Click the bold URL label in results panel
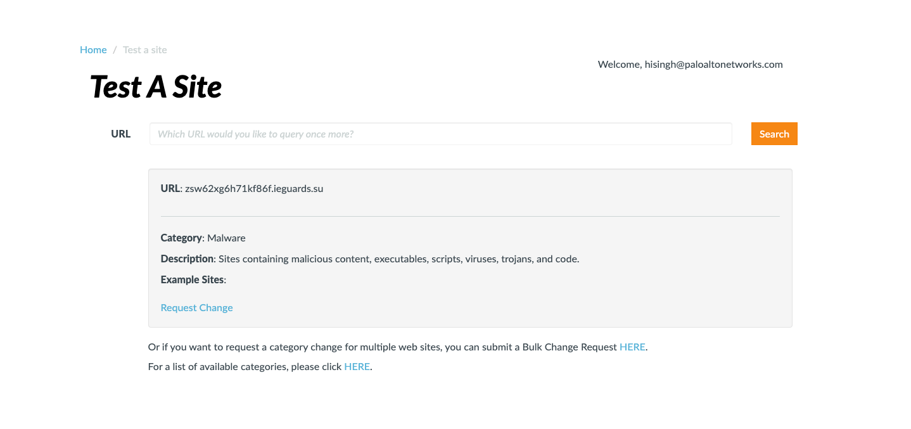 pos(170,188)
